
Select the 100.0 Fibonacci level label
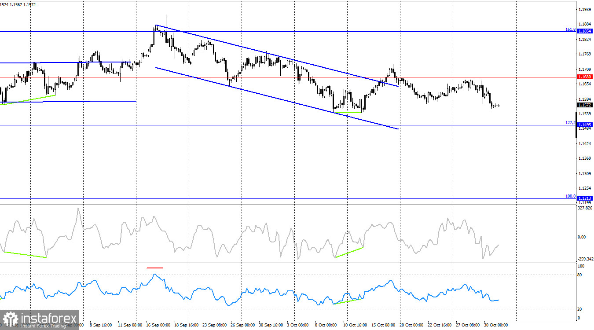pyautogui.click(x=569, y=196)
